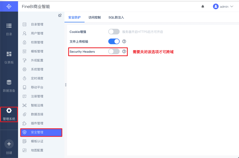The height and width of the screenshot is (158, 239).
Task: Click the 地图配置 map icon
Action: pyautogui.click(x=24, y=150)
